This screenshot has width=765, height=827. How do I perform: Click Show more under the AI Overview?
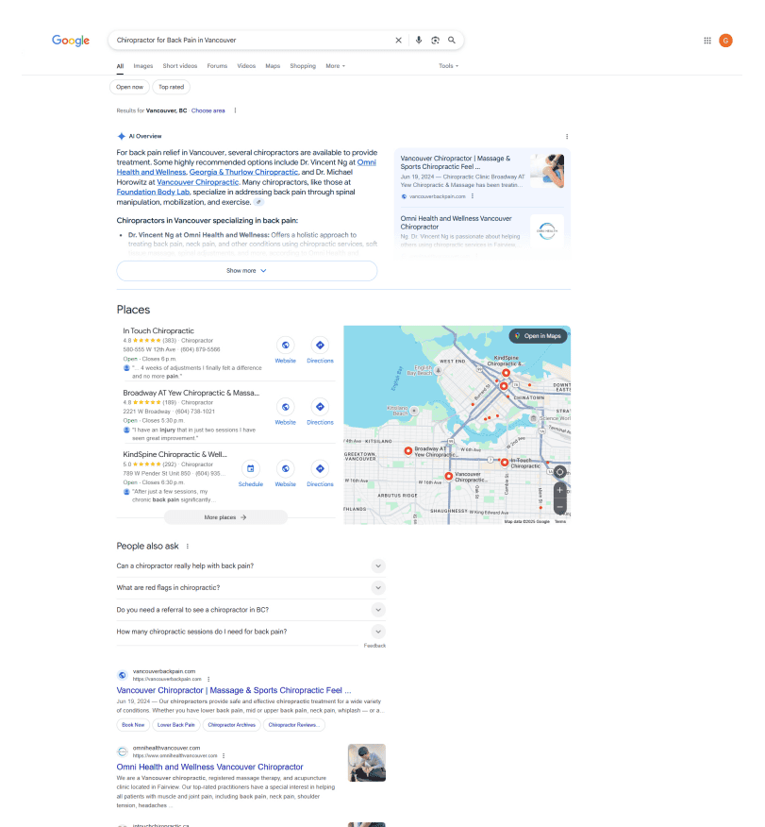pyautogui.click(x=246, y=271)
